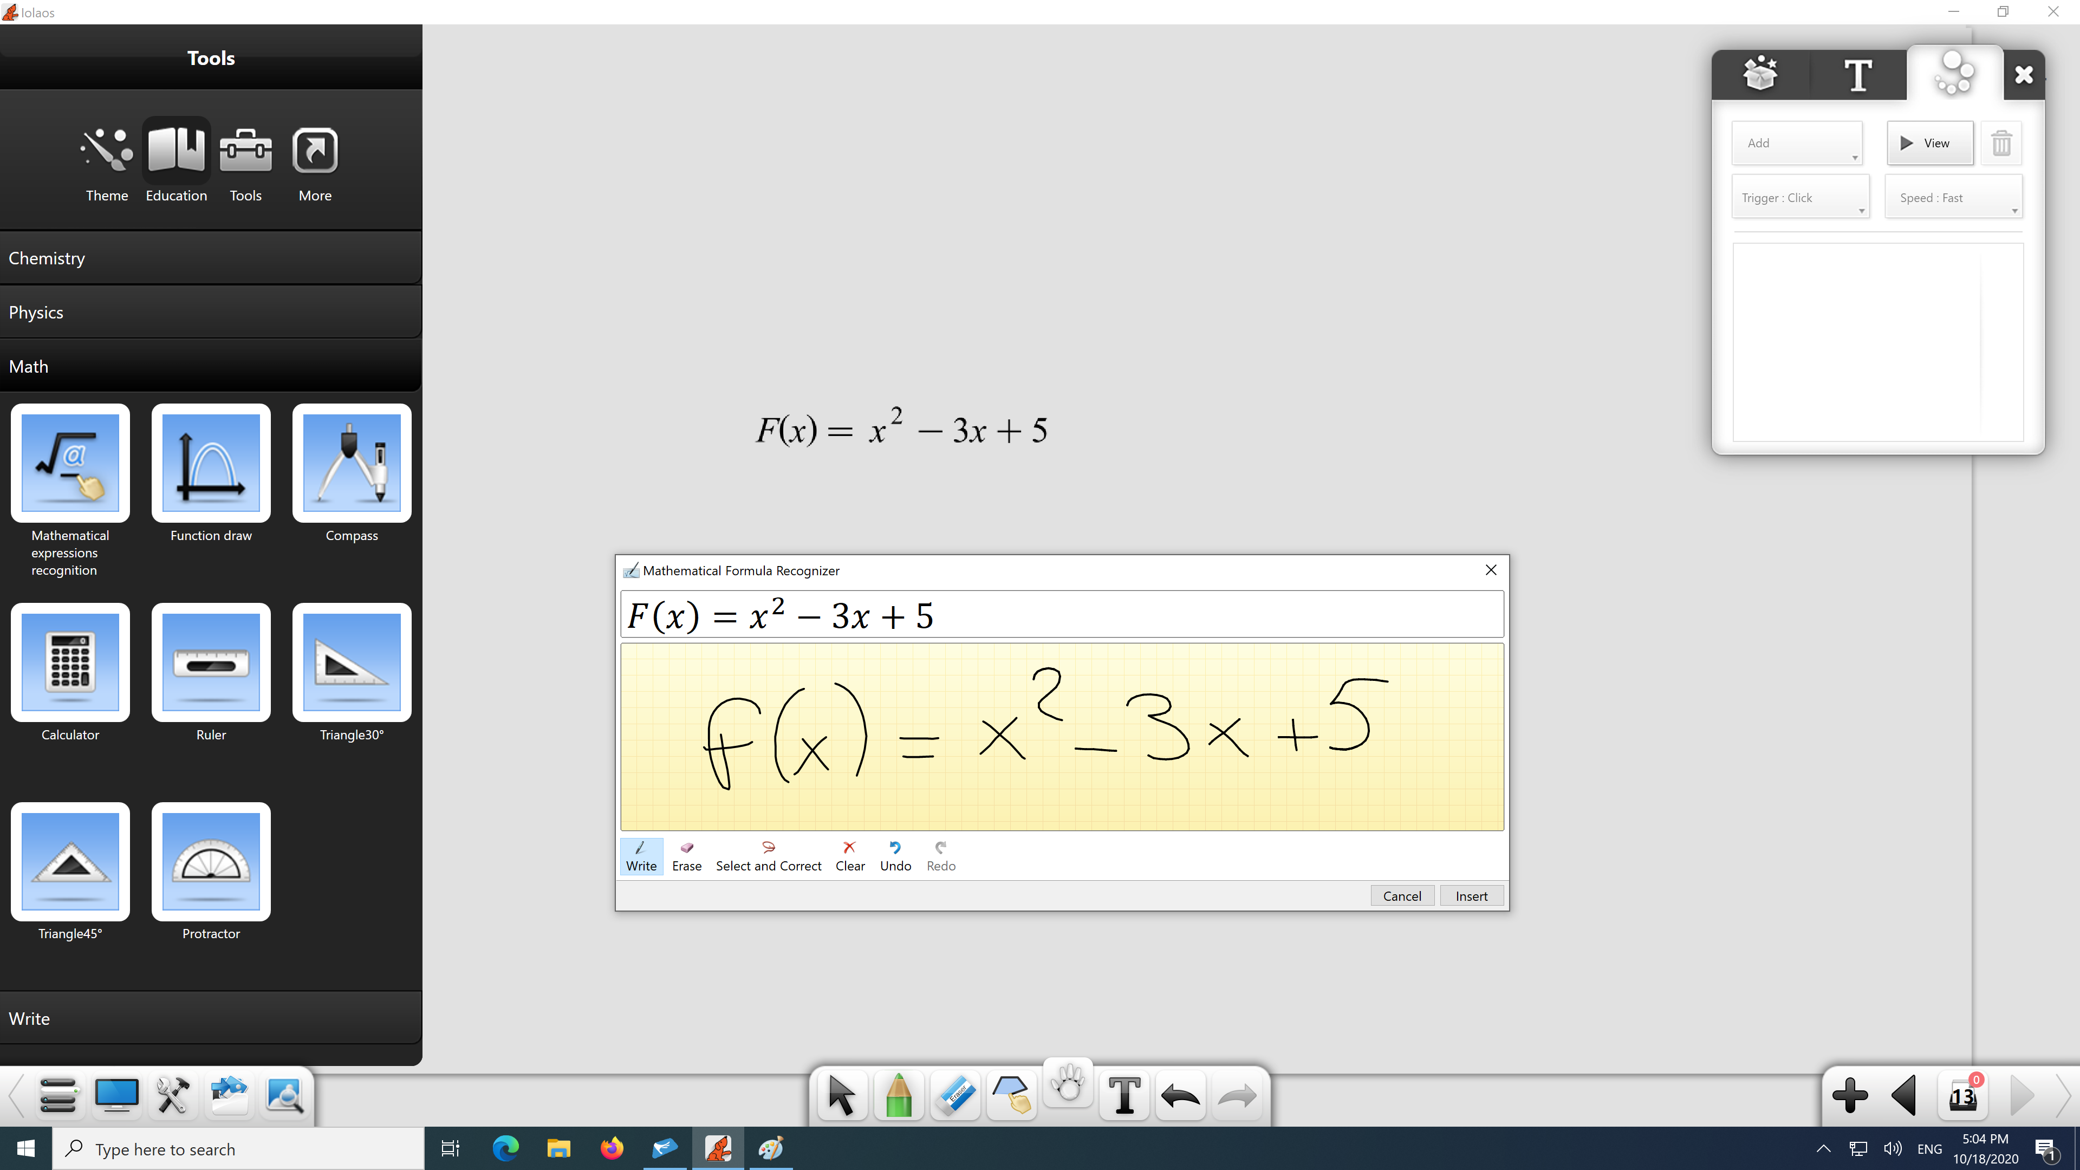This screenshot has height=1170, width=2080.
Task: Select the Ruler tool
Action: [x=211, y=662]
